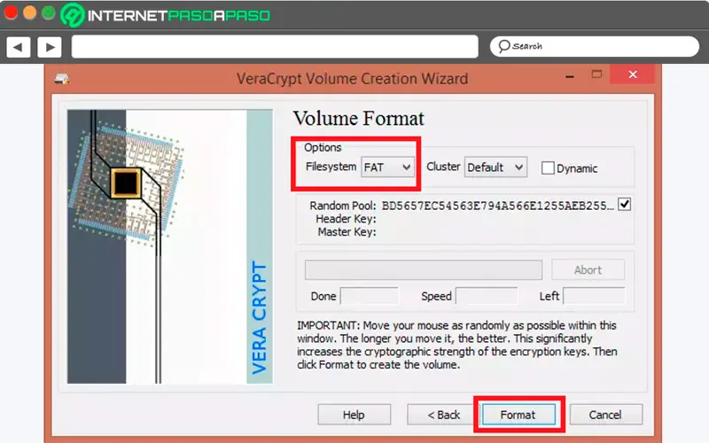Click the IMPORTANT instruction paragraph
709x443 pixels.
pos(456,345)
